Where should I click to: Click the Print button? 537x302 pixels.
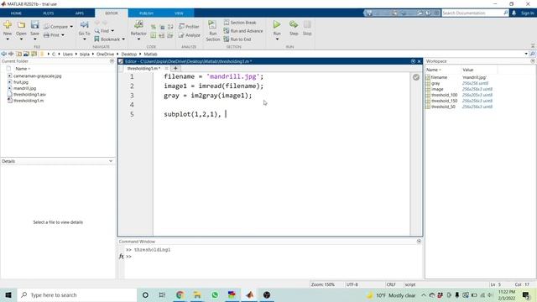point(52,35)
